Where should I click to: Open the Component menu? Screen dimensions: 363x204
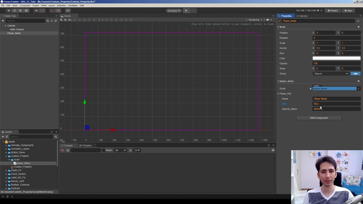25,5
